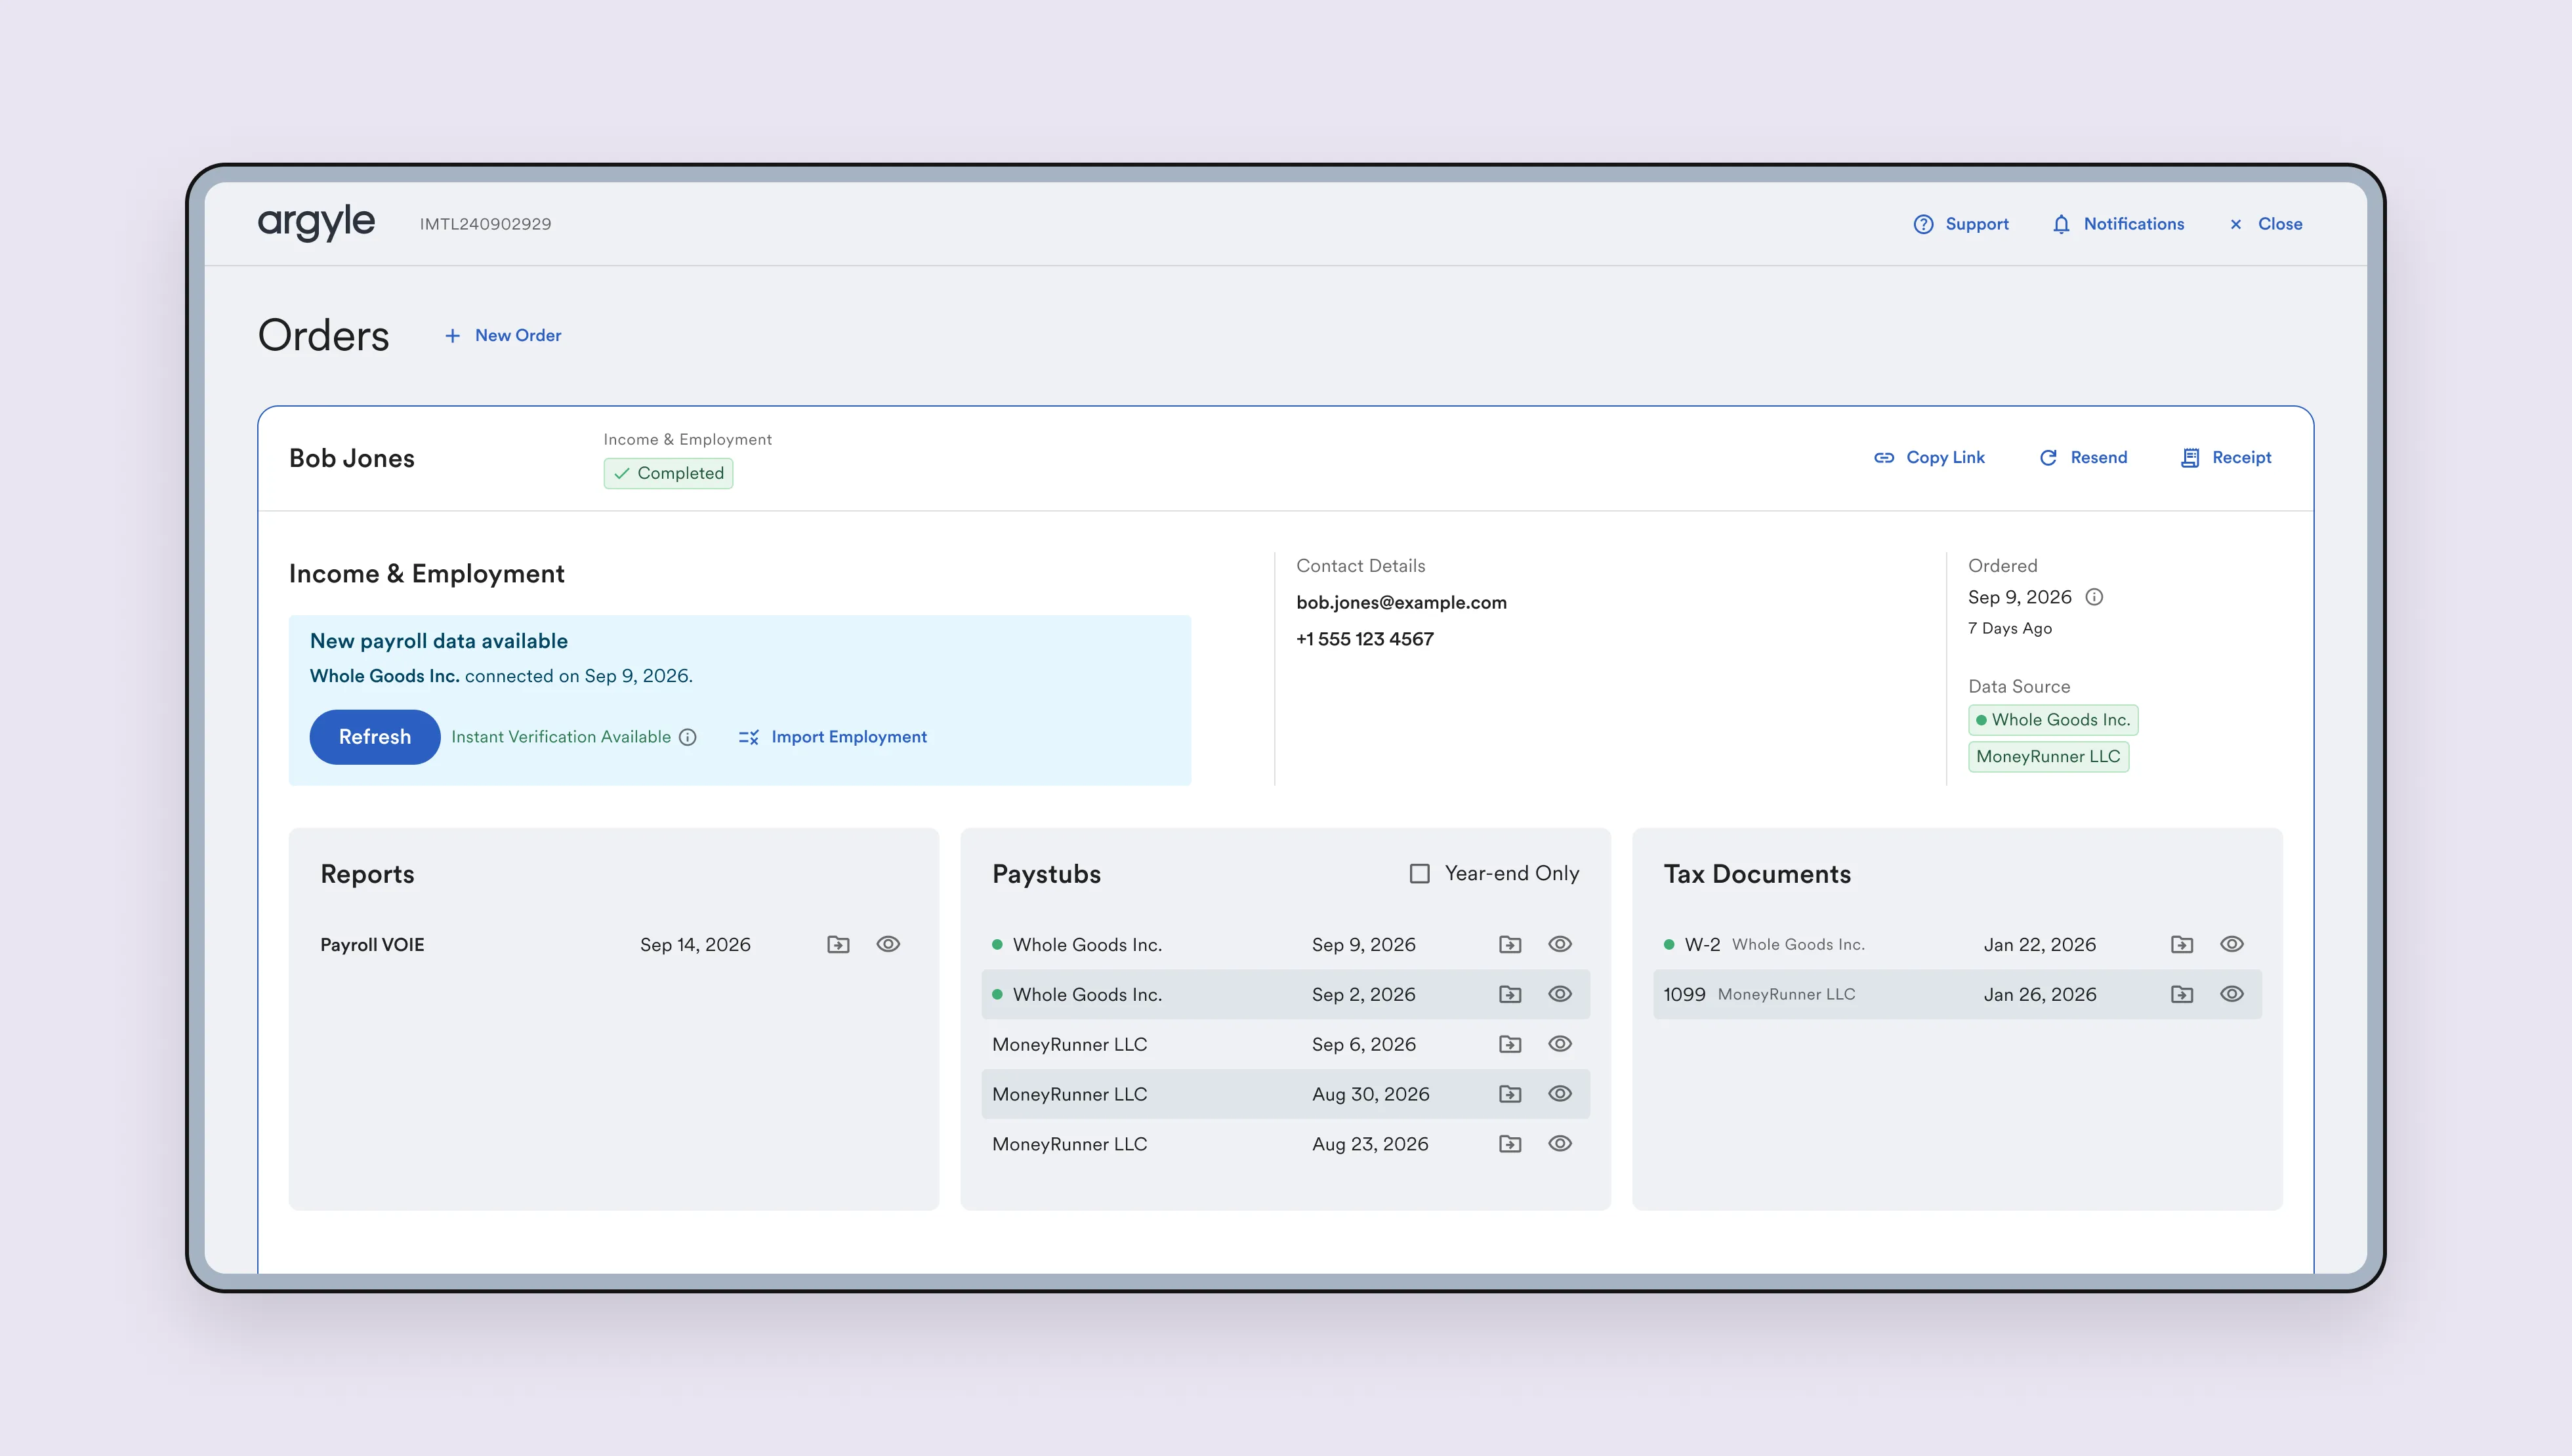Click the bob.jones@example.com email
Screen dimensions: 2572x1456
(1401, 603)
